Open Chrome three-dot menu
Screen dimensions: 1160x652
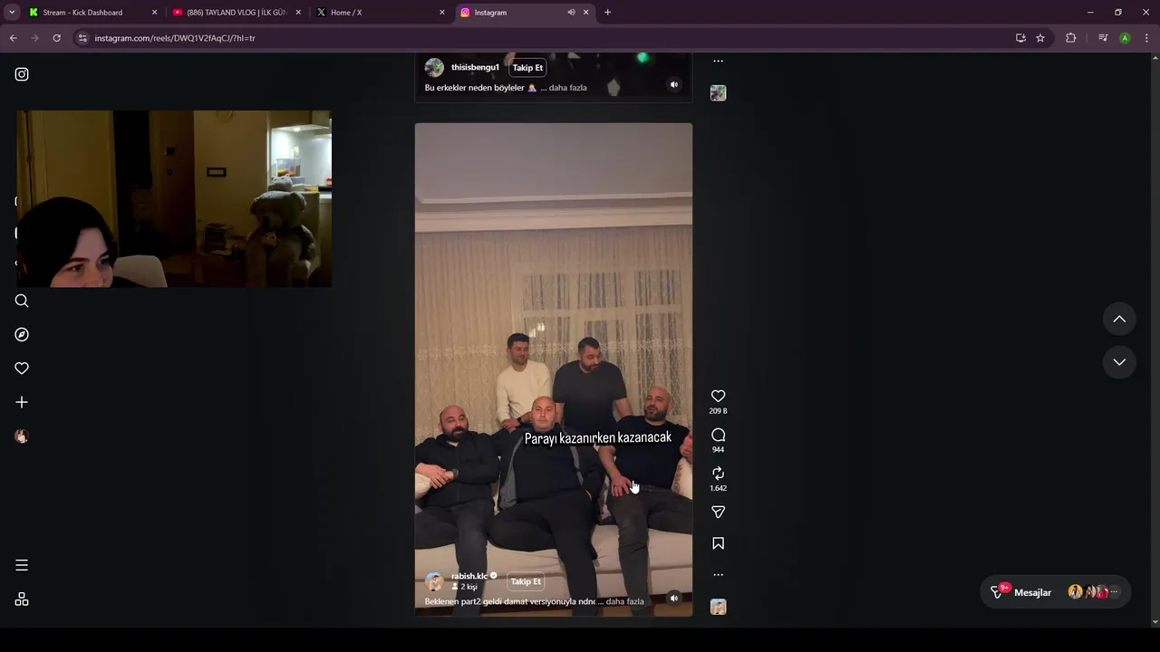coord(1147,38)
